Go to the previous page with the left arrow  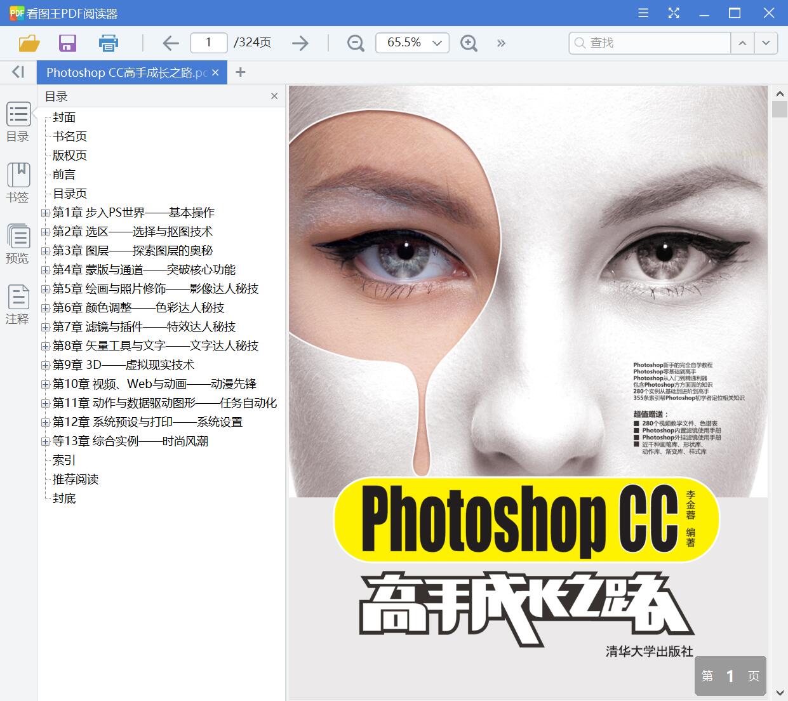pos(171,43)
